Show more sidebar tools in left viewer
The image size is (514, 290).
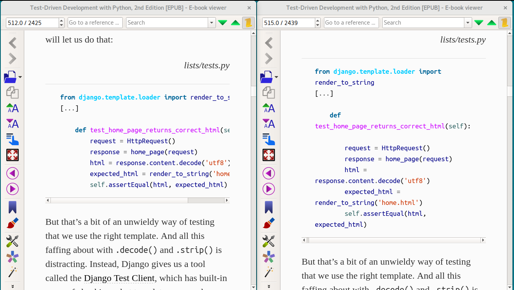pyautogui.click(x=13, y=286)
